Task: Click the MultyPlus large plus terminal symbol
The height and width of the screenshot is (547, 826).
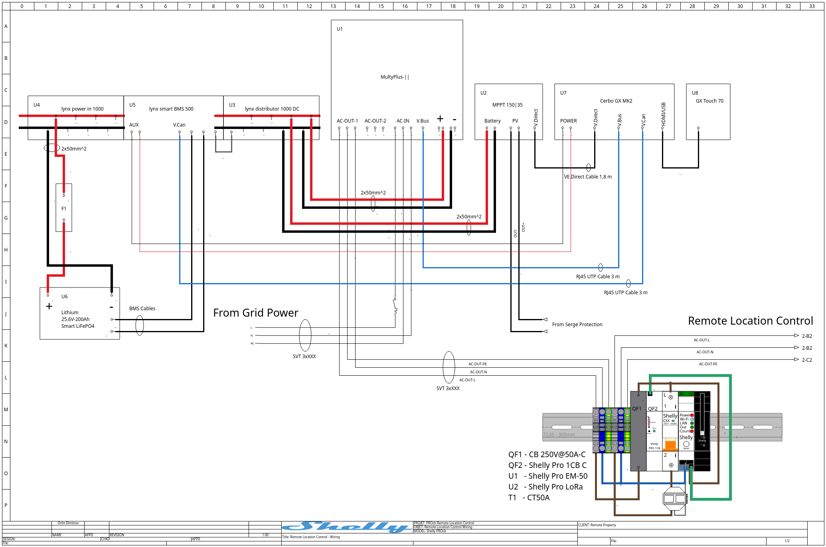Action: pyautogui.click(x=440, y=119)
